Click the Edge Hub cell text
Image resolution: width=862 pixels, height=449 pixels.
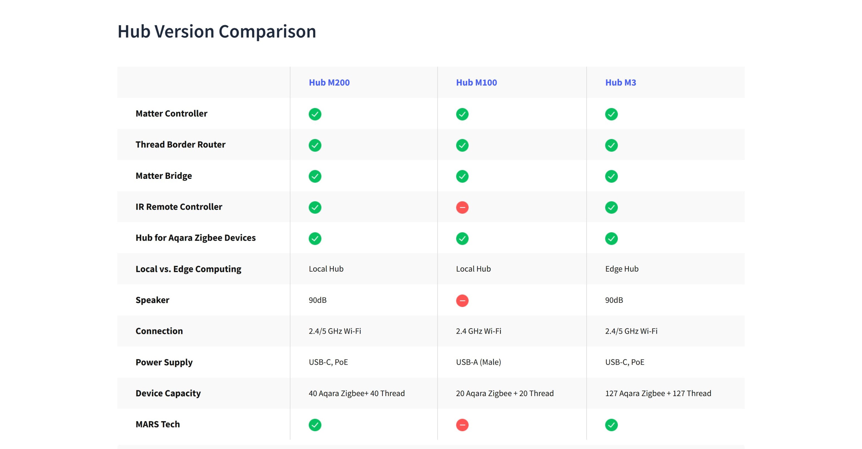[x=621, y=269]
